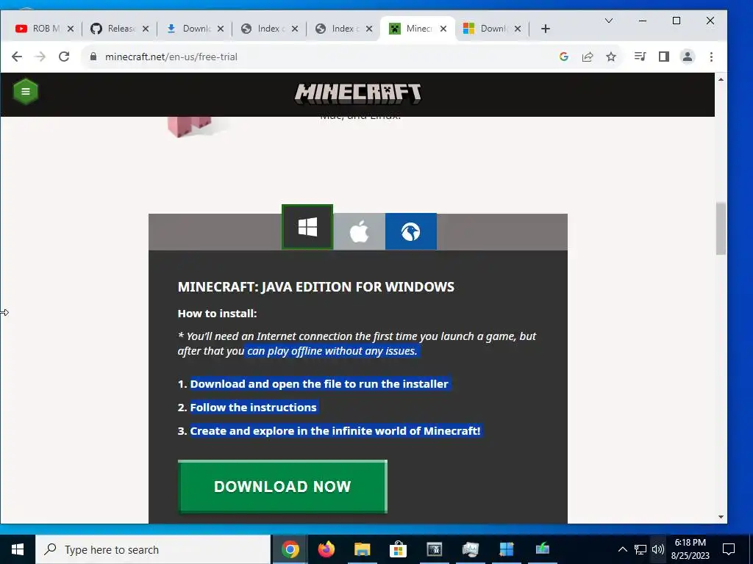The image size is (753, 564).
Task: Click the page vertical scrollbar thumb
Action: pyautogui.click(x=721, y=228)
